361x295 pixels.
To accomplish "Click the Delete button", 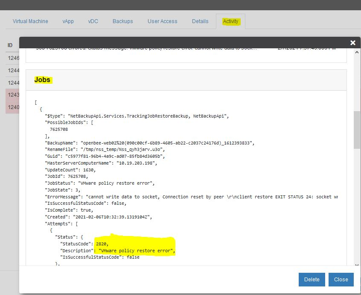I will 312,280.
